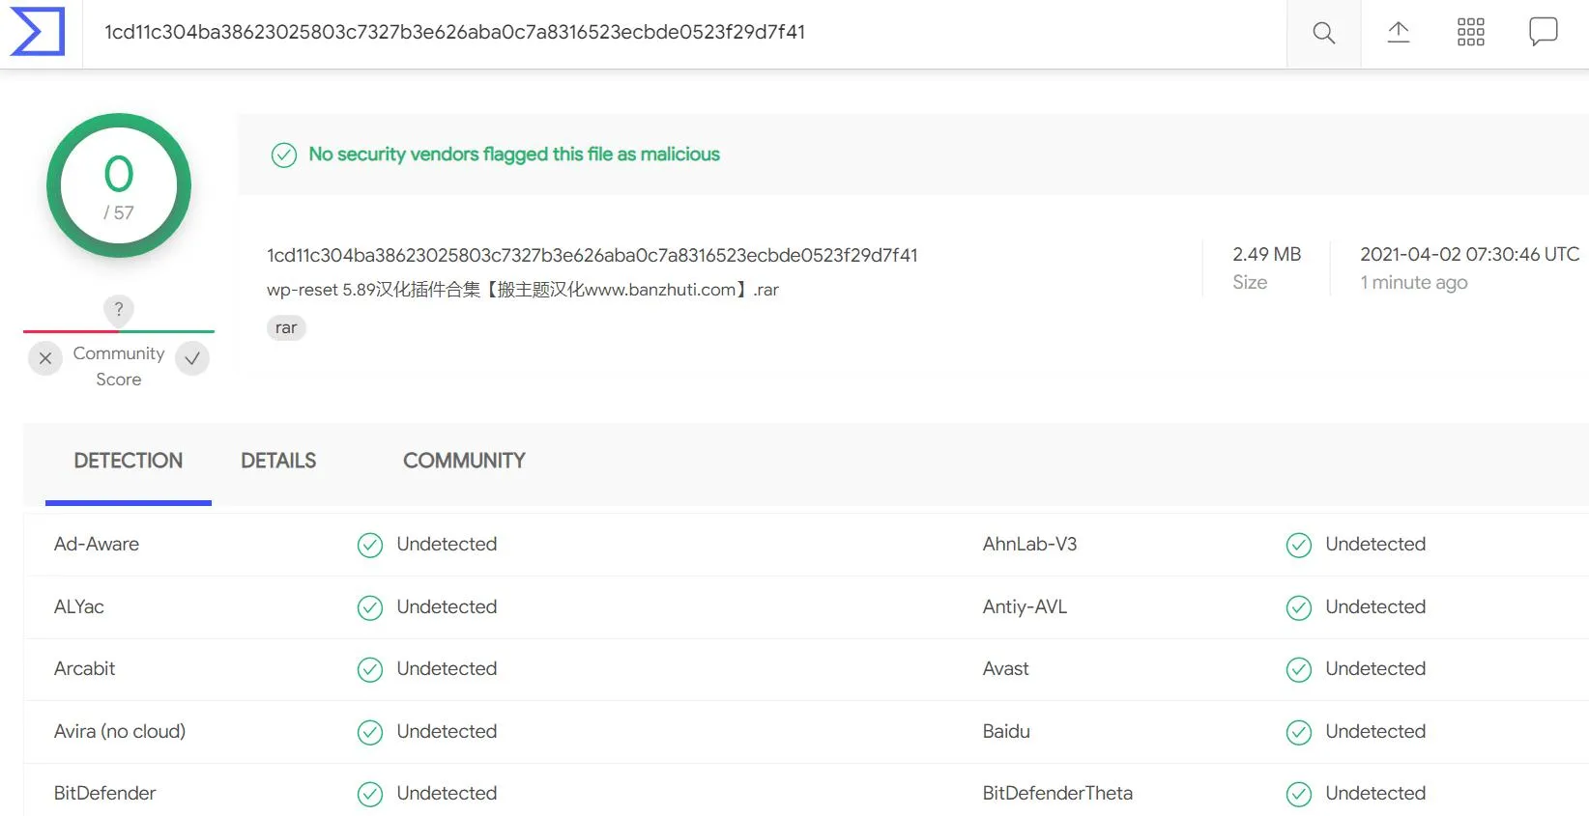Click the 2.49 MB size value
Image resolution: width=1589 pixels, height=816 pixels.
(x=1266, y=254)
